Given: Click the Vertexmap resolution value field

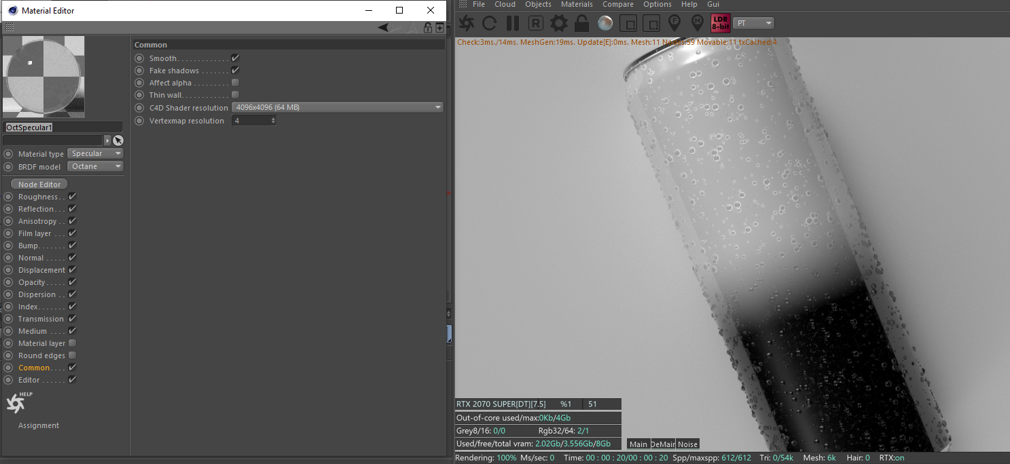Looking at the screenshot, I should [x=251, y=121].
